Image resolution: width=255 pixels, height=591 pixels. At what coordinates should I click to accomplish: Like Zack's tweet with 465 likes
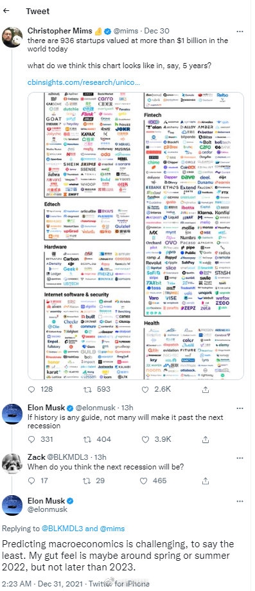coord(143,480)
